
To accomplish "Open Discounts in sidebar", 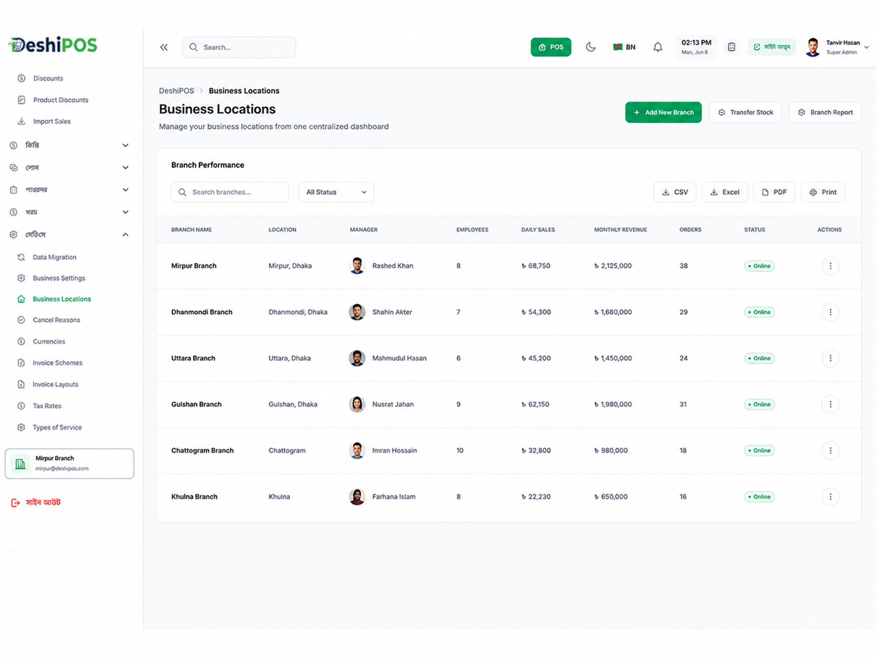I will click(x=48, y=78).
